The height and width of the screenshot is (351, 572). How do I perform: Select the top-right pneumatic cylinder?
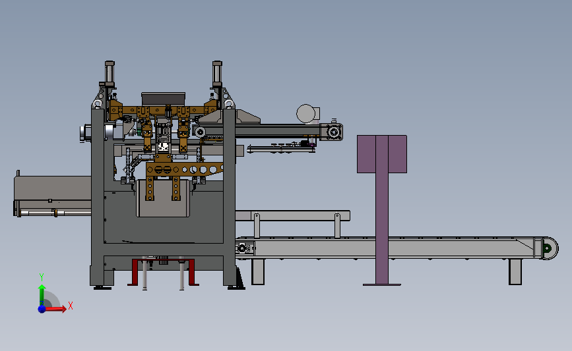(218, 72)
